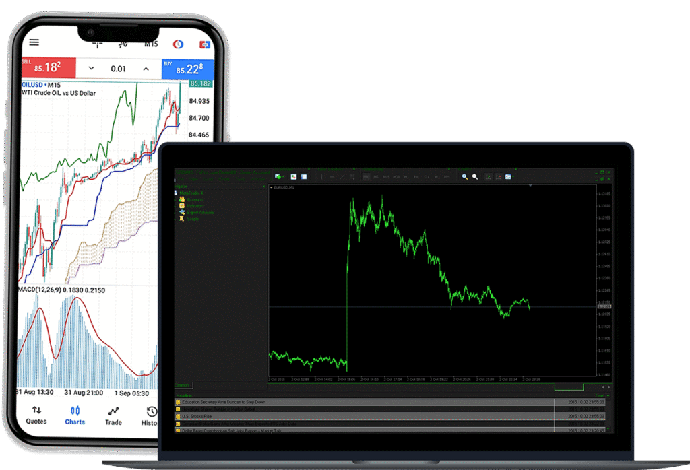
Task: Open the History tab on the phone
Action: pos(150,417)
